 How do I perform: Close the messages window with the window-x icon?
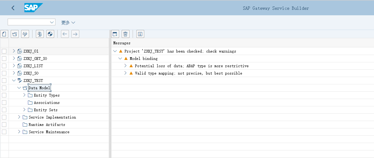click(x=115, y=34)
